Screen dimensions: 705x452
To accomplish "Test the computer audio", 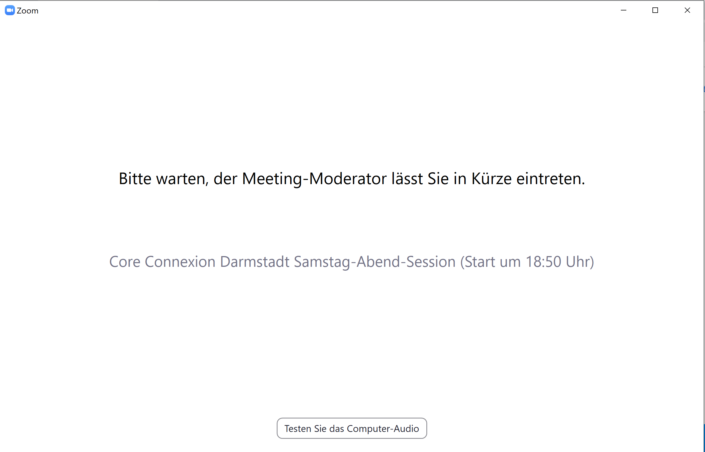I will click(352, 429).
